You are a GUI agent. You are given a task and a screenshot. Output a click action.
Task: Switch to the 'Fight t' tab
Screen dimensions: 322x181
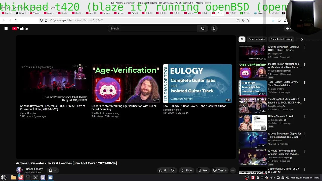(133, 13)
